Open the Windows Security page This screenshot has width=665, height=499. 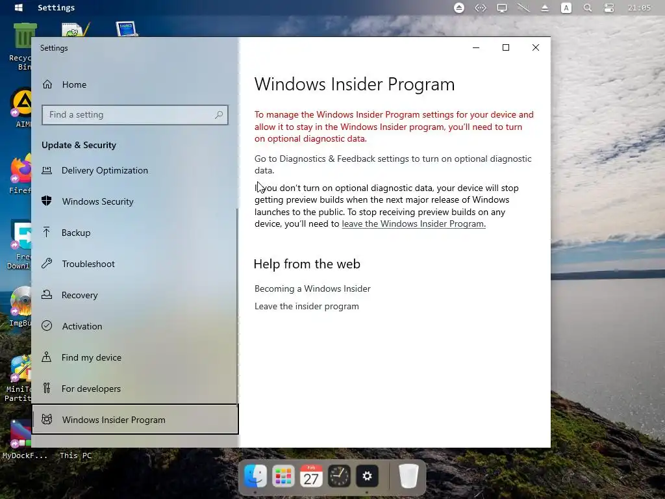[x=134, y=201]
